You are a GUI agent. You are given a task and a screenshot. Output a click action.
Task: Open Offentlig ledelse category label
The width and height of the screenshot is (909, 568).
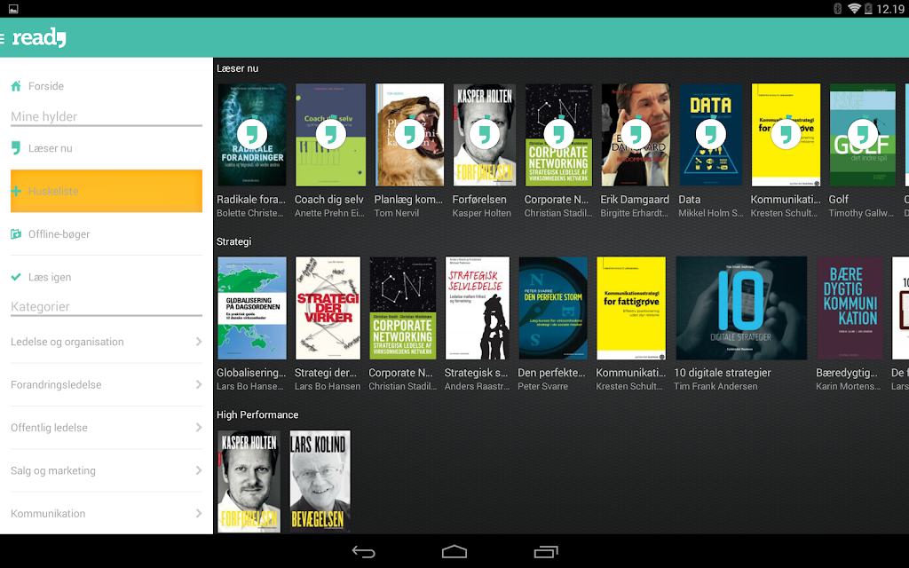[50, 428]
